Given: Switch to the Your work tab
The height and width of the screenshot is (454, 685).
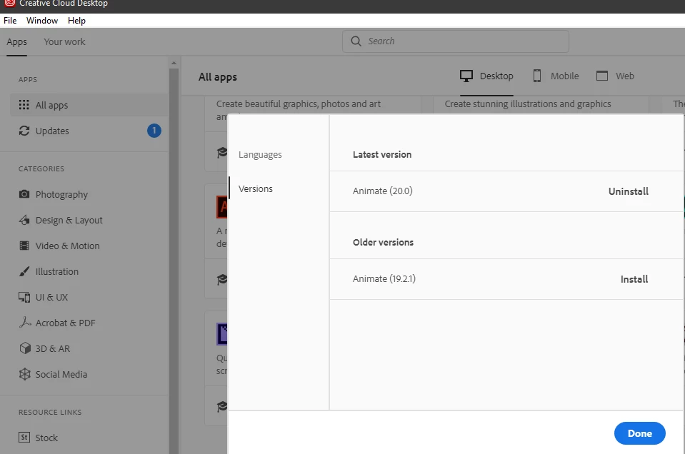Looking at the screenshot, I should tap(65, 42).
